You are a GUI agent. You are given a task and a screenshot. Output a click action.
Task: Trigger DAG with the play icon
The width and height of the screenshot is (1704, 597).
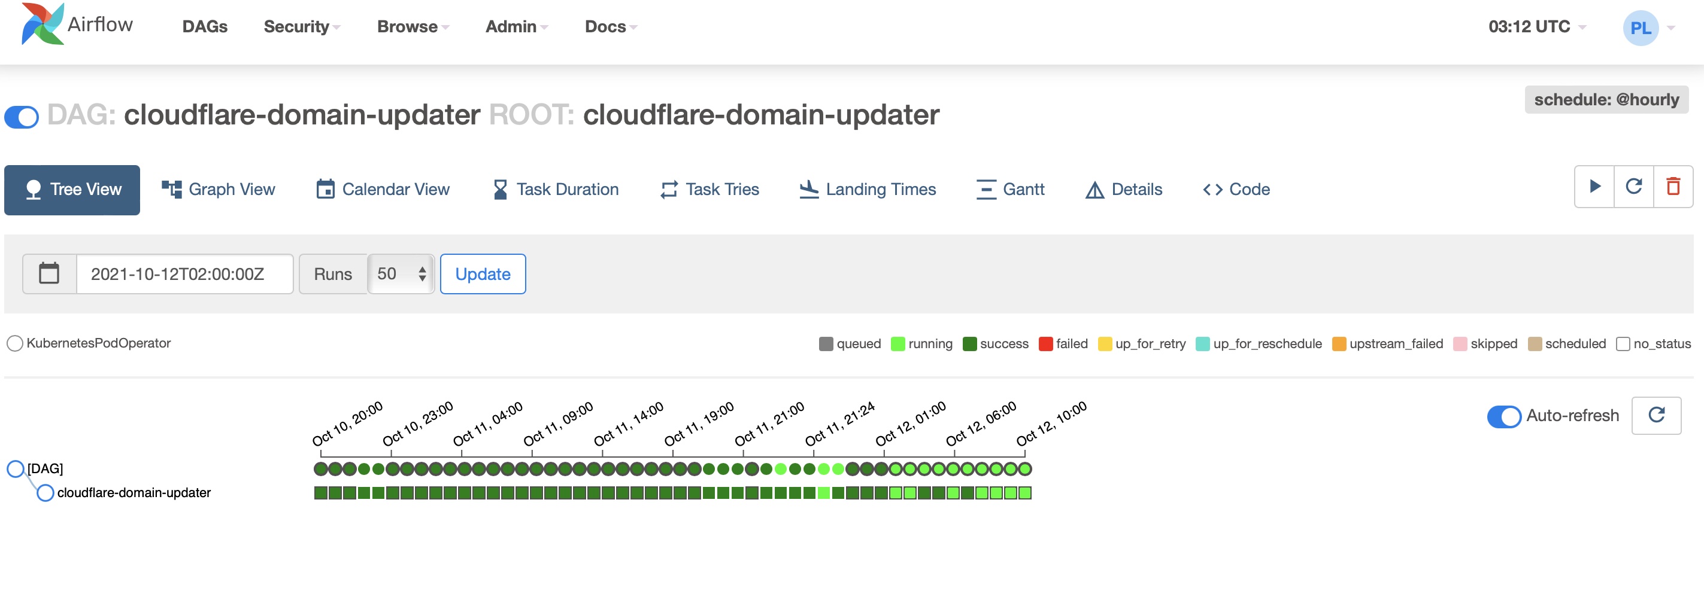[1594, 187]
